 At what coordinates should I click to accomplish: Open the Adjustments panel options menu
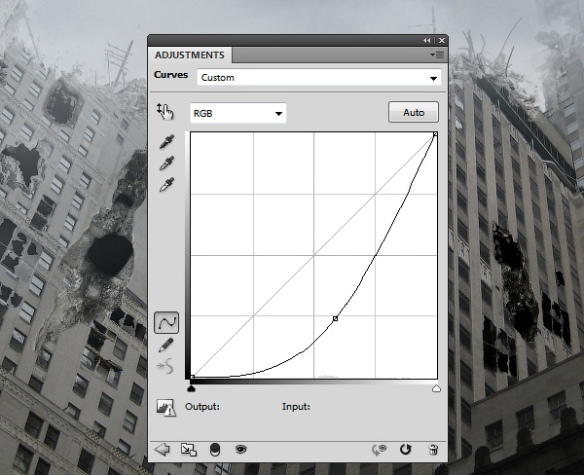click(436, 56)
